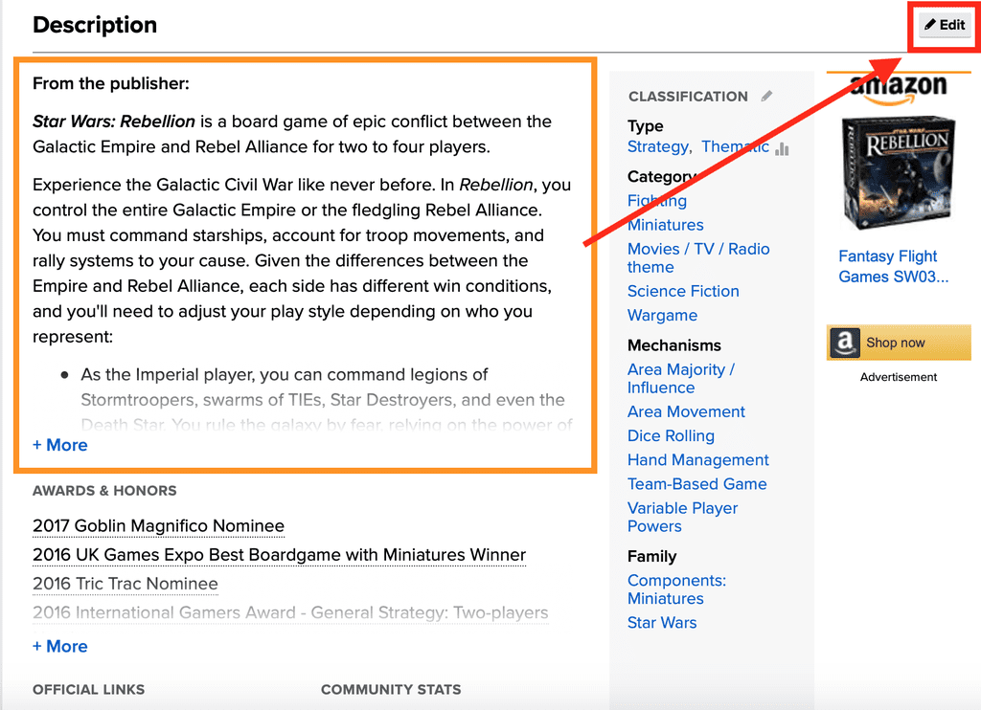Open the 2016 Tric Trac Nominee award
Viewport: 981px width, 710px height.
coord(125,584)
